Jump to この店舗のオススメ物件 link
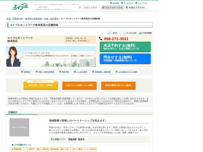This screenshot has height=152, width=203. [128, 72]
